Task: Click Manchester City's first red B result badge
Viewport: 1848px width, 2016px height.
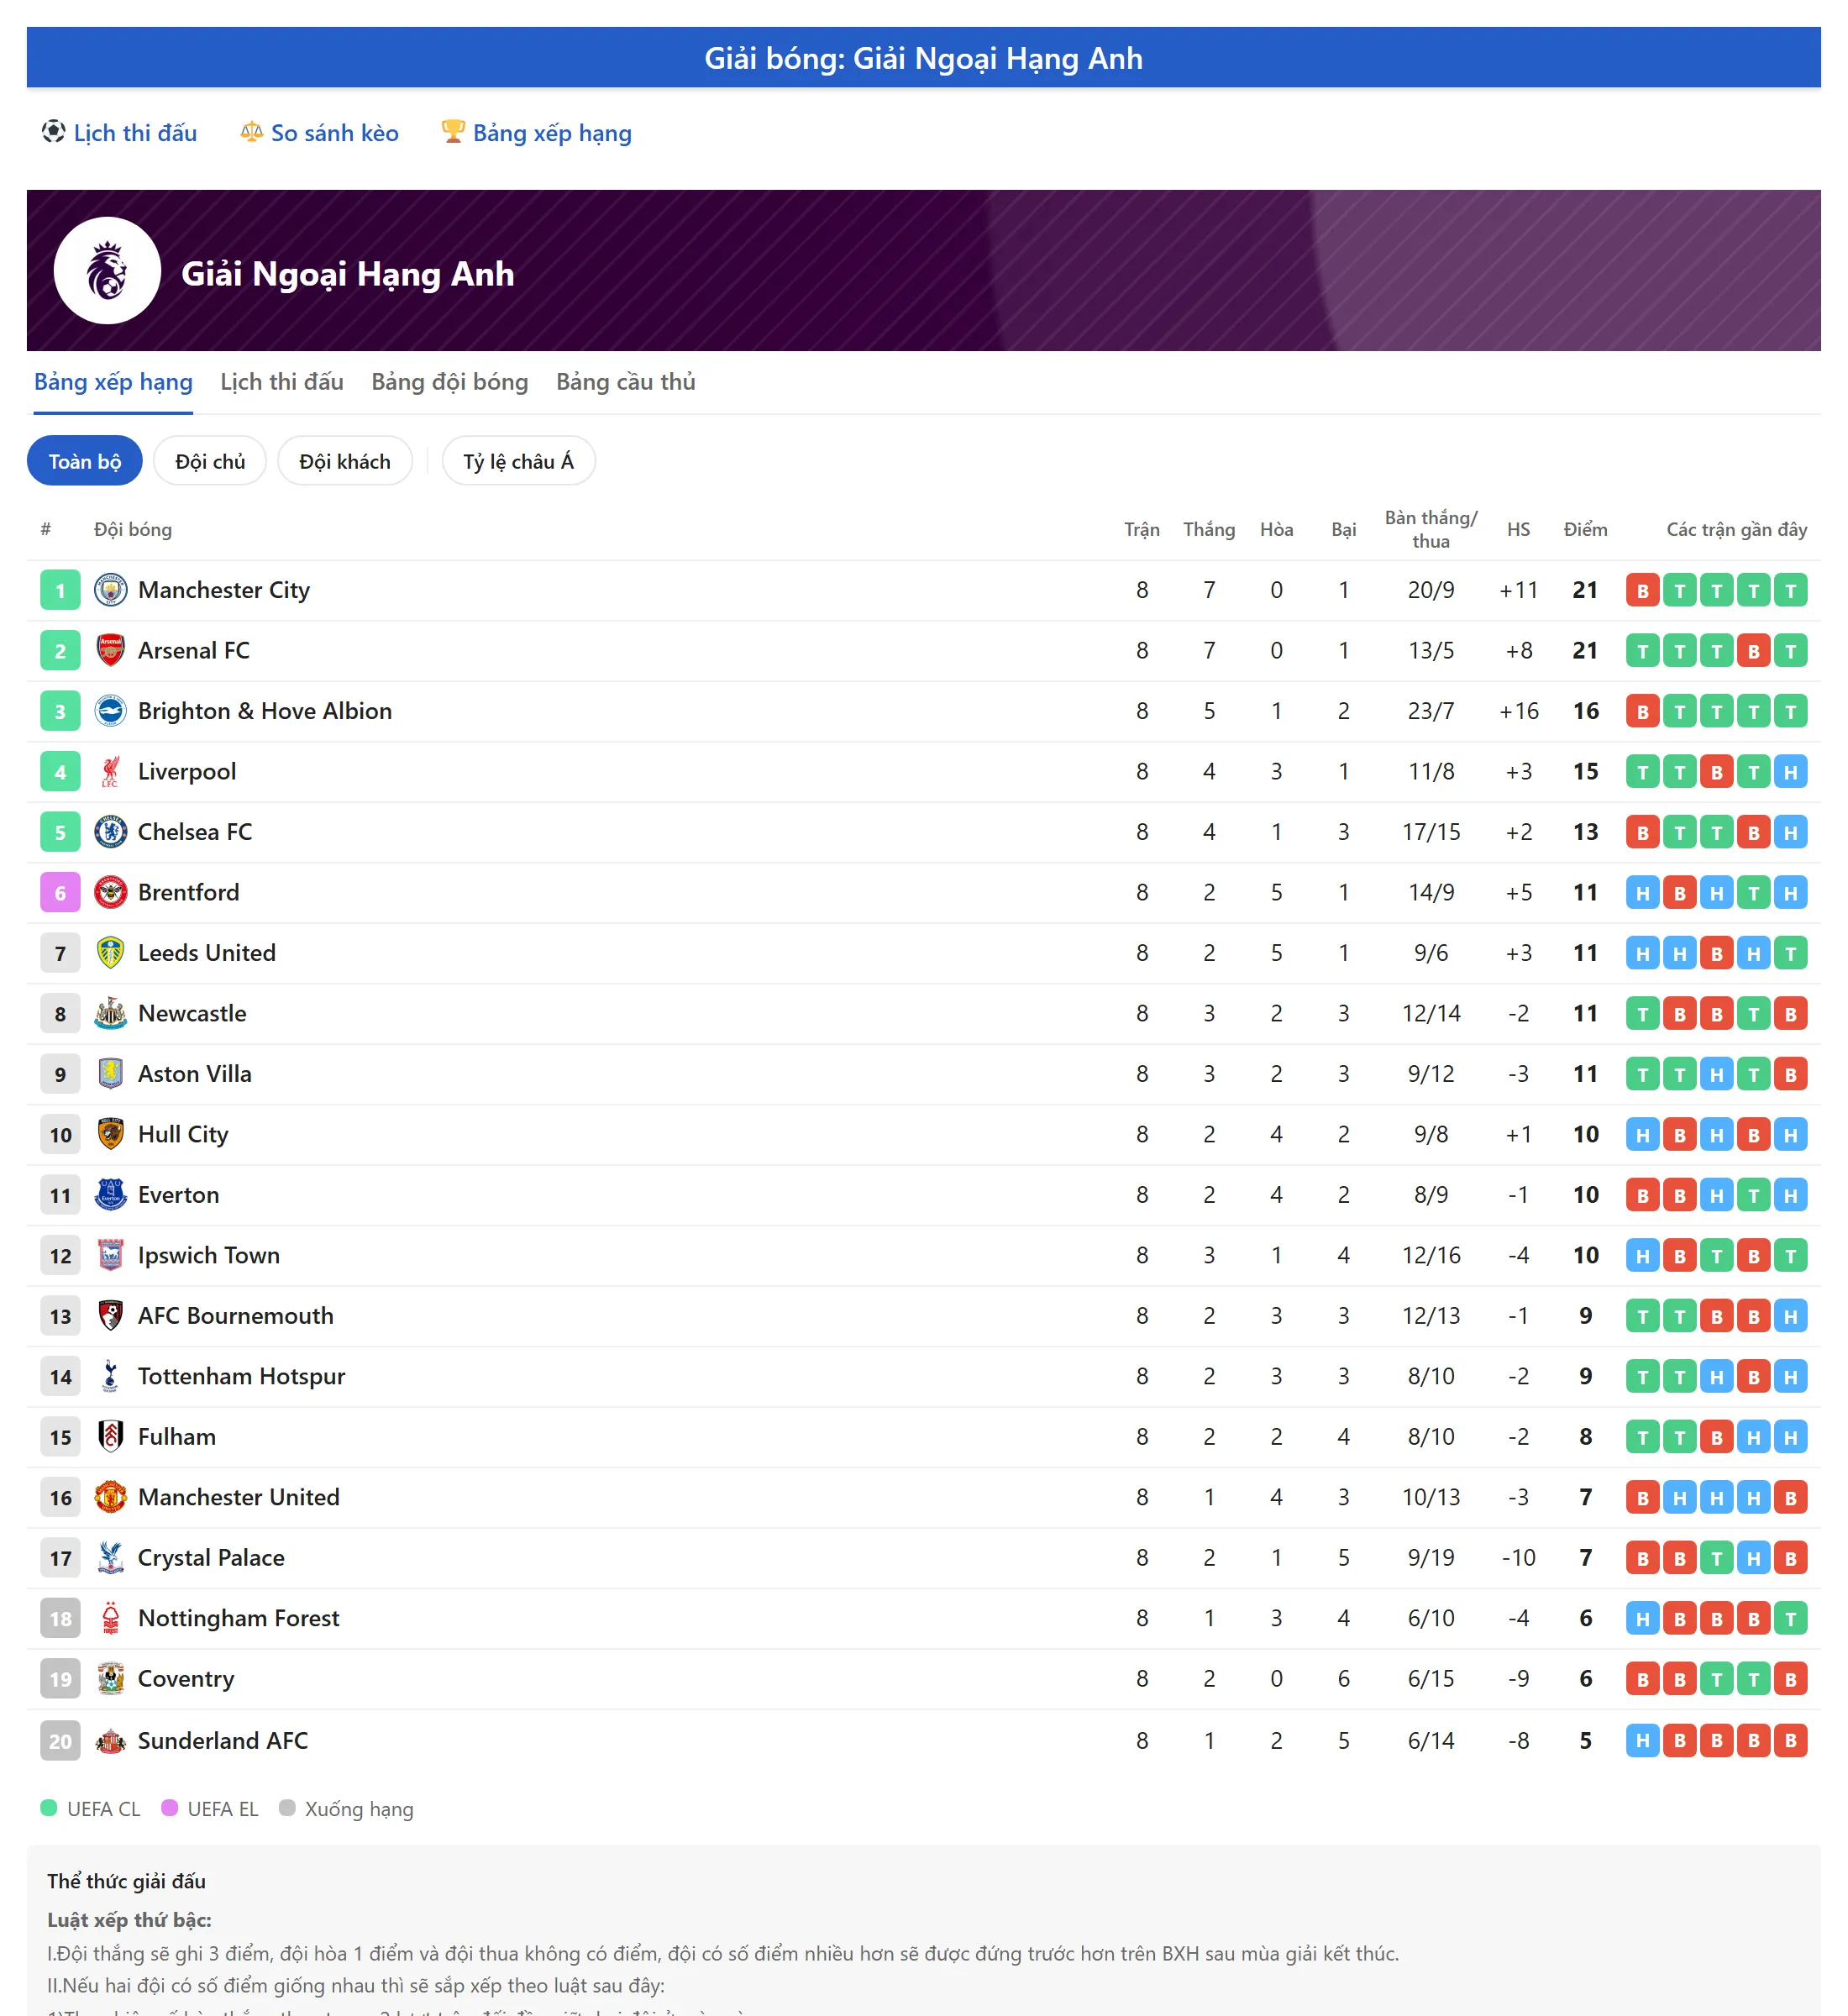Action: [1642, 590]
